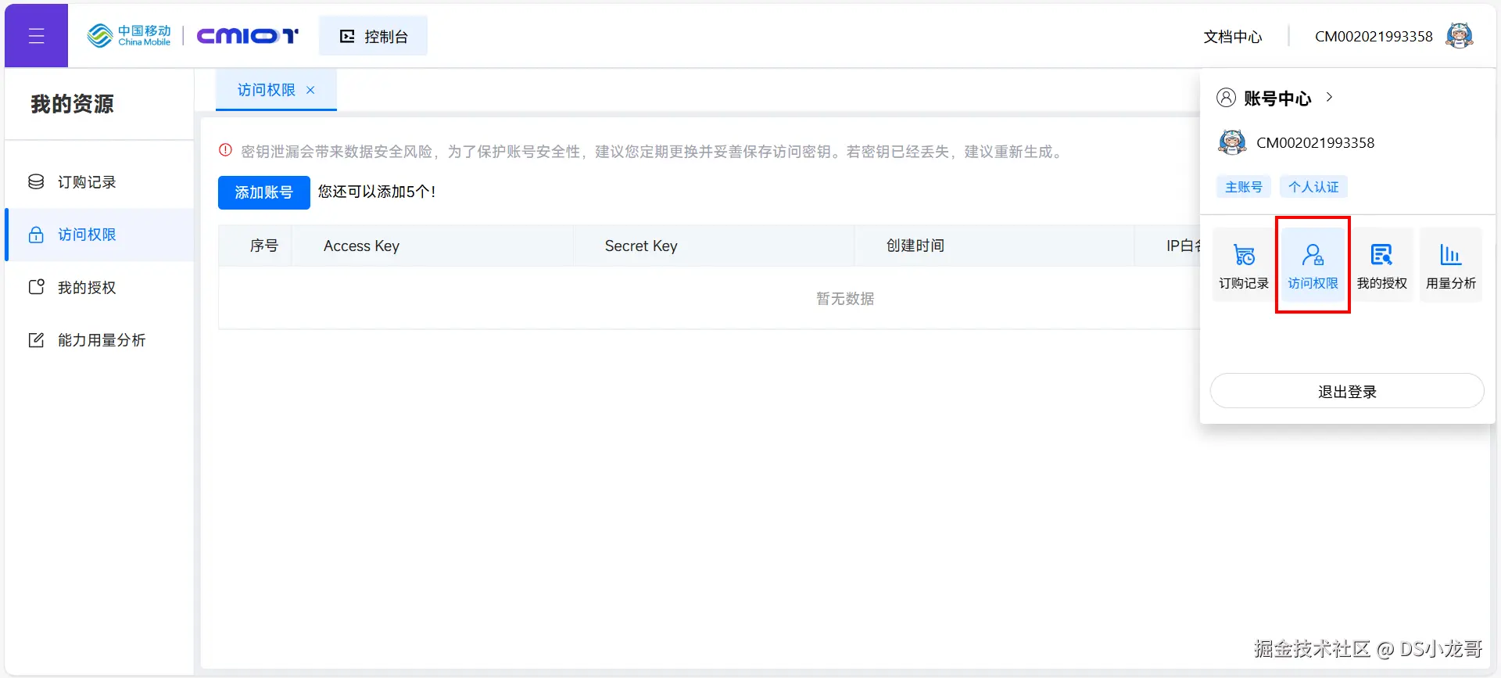Screen dimensions: 1501x678
Task: Close the 访问权限 tab
Action: point(310,90)
